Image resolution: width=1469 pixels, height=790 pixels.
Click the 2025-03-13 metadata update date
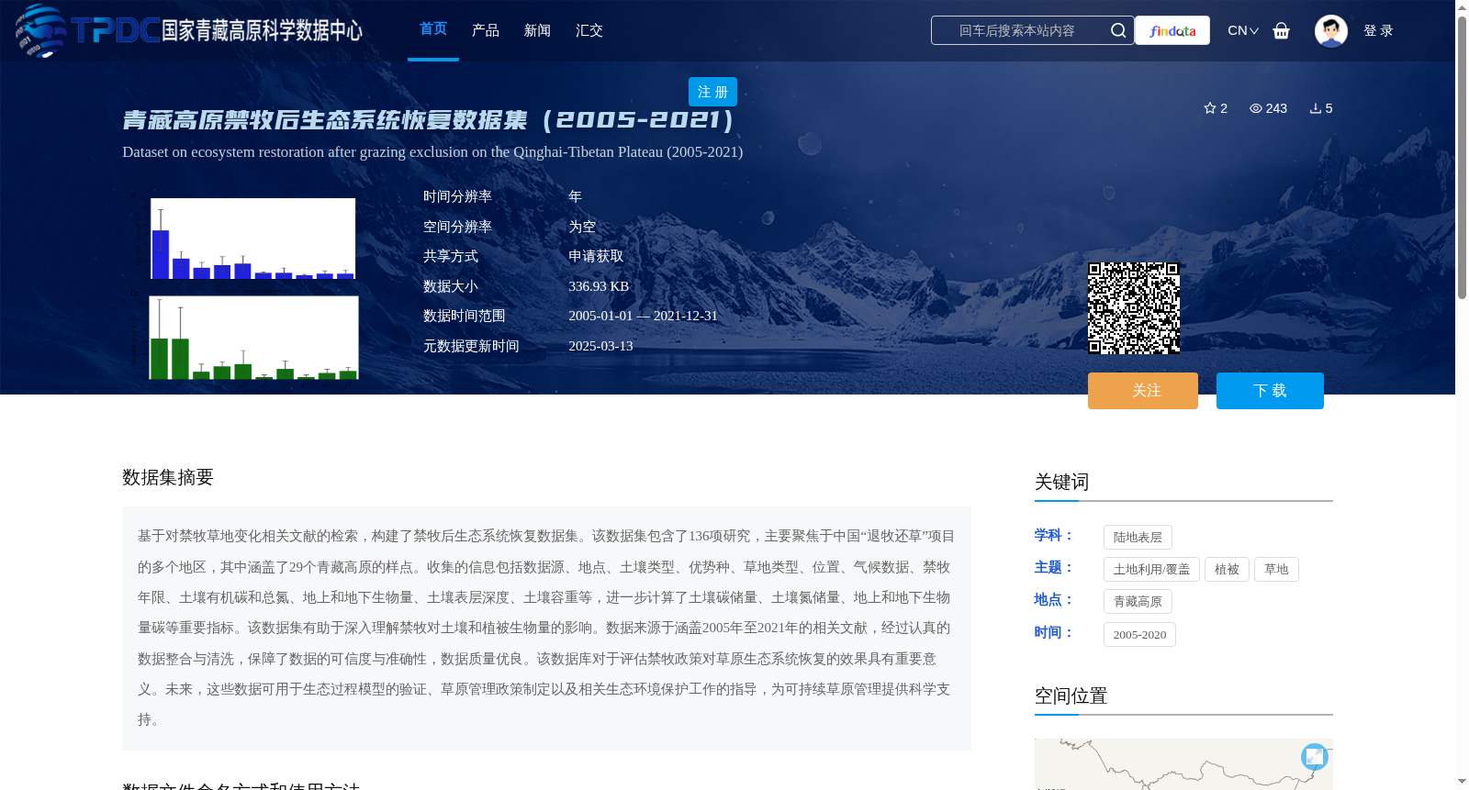600,346
